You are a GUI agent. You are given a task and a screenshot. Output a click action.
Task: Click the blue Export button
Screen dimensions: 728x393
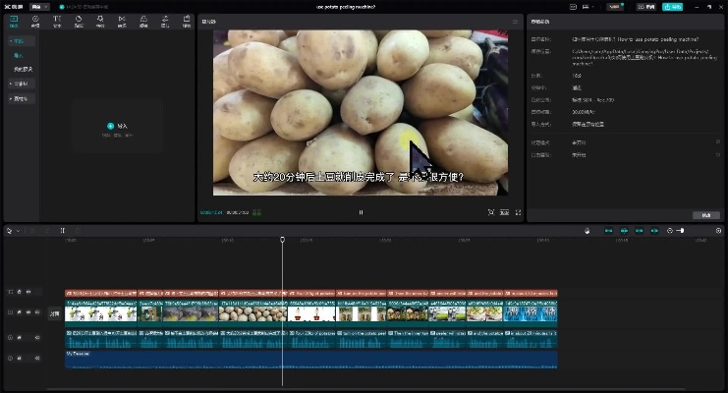pos(672,6)
